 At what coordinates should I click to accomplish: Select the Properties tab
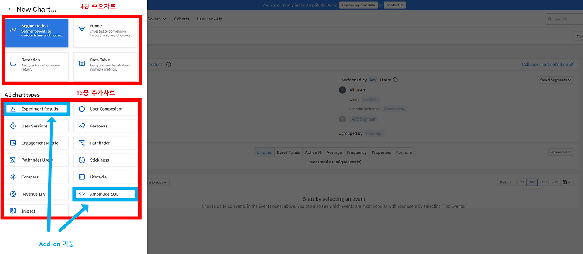click(x=381, y=152)
